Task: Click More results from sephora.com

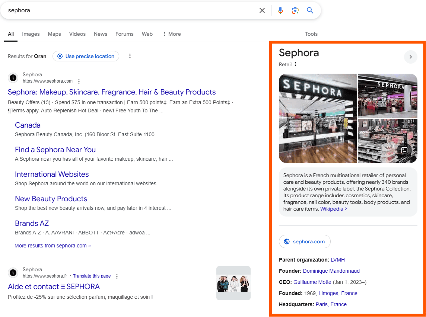Action: (53, 246)
